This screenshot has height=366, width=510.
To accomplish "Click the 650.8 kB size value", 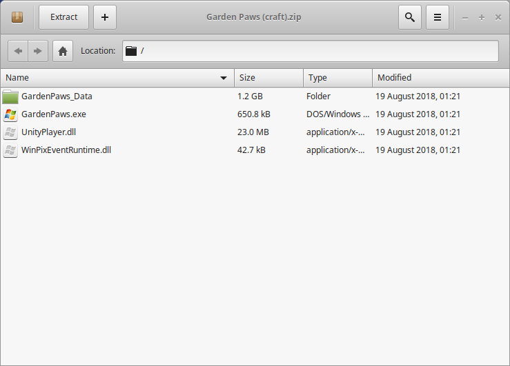I will (x=254, y=114).
